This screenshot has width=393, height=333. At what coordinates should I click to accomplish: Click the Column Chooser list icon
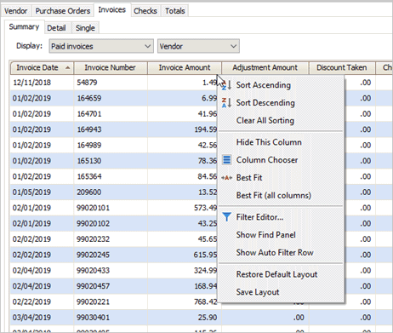tap(226, 160)
